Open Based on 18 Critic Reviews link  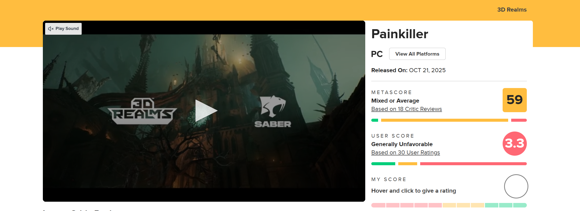[x=406, y=109]
